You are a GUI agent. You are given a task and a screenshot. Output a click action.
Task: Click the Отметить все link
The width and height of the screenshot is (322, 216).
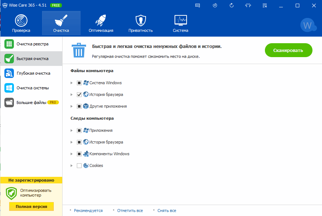130,211
